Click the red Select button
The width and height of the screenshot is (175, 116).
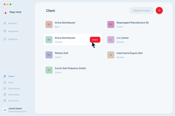(95, 40)
